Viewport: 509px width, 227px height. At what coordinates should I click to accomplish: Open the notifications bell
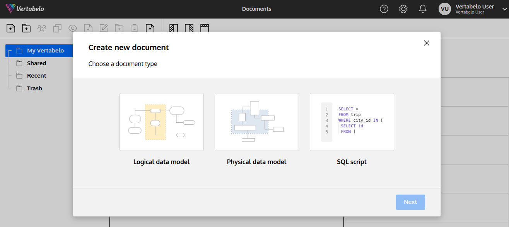coord(422,8)
